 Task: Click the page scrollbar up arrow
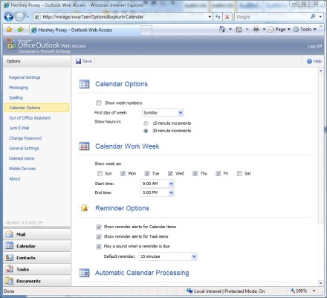[321, 71]
